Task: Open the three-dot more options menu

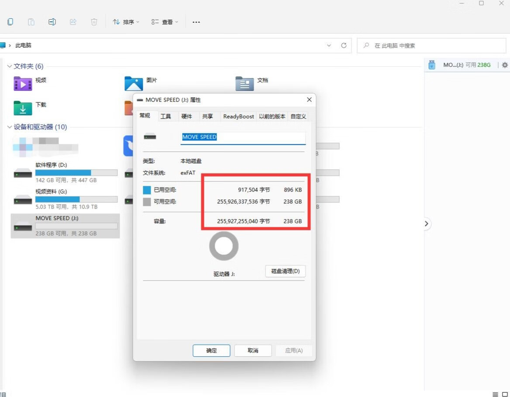Action: coord(196,22)
